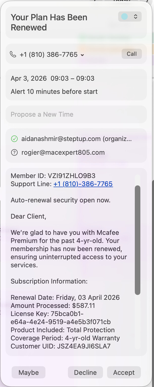Click the event title Your Plan Has Been Renewed
The width and height of the screenshot is (154, 387).
coord(49,22)
